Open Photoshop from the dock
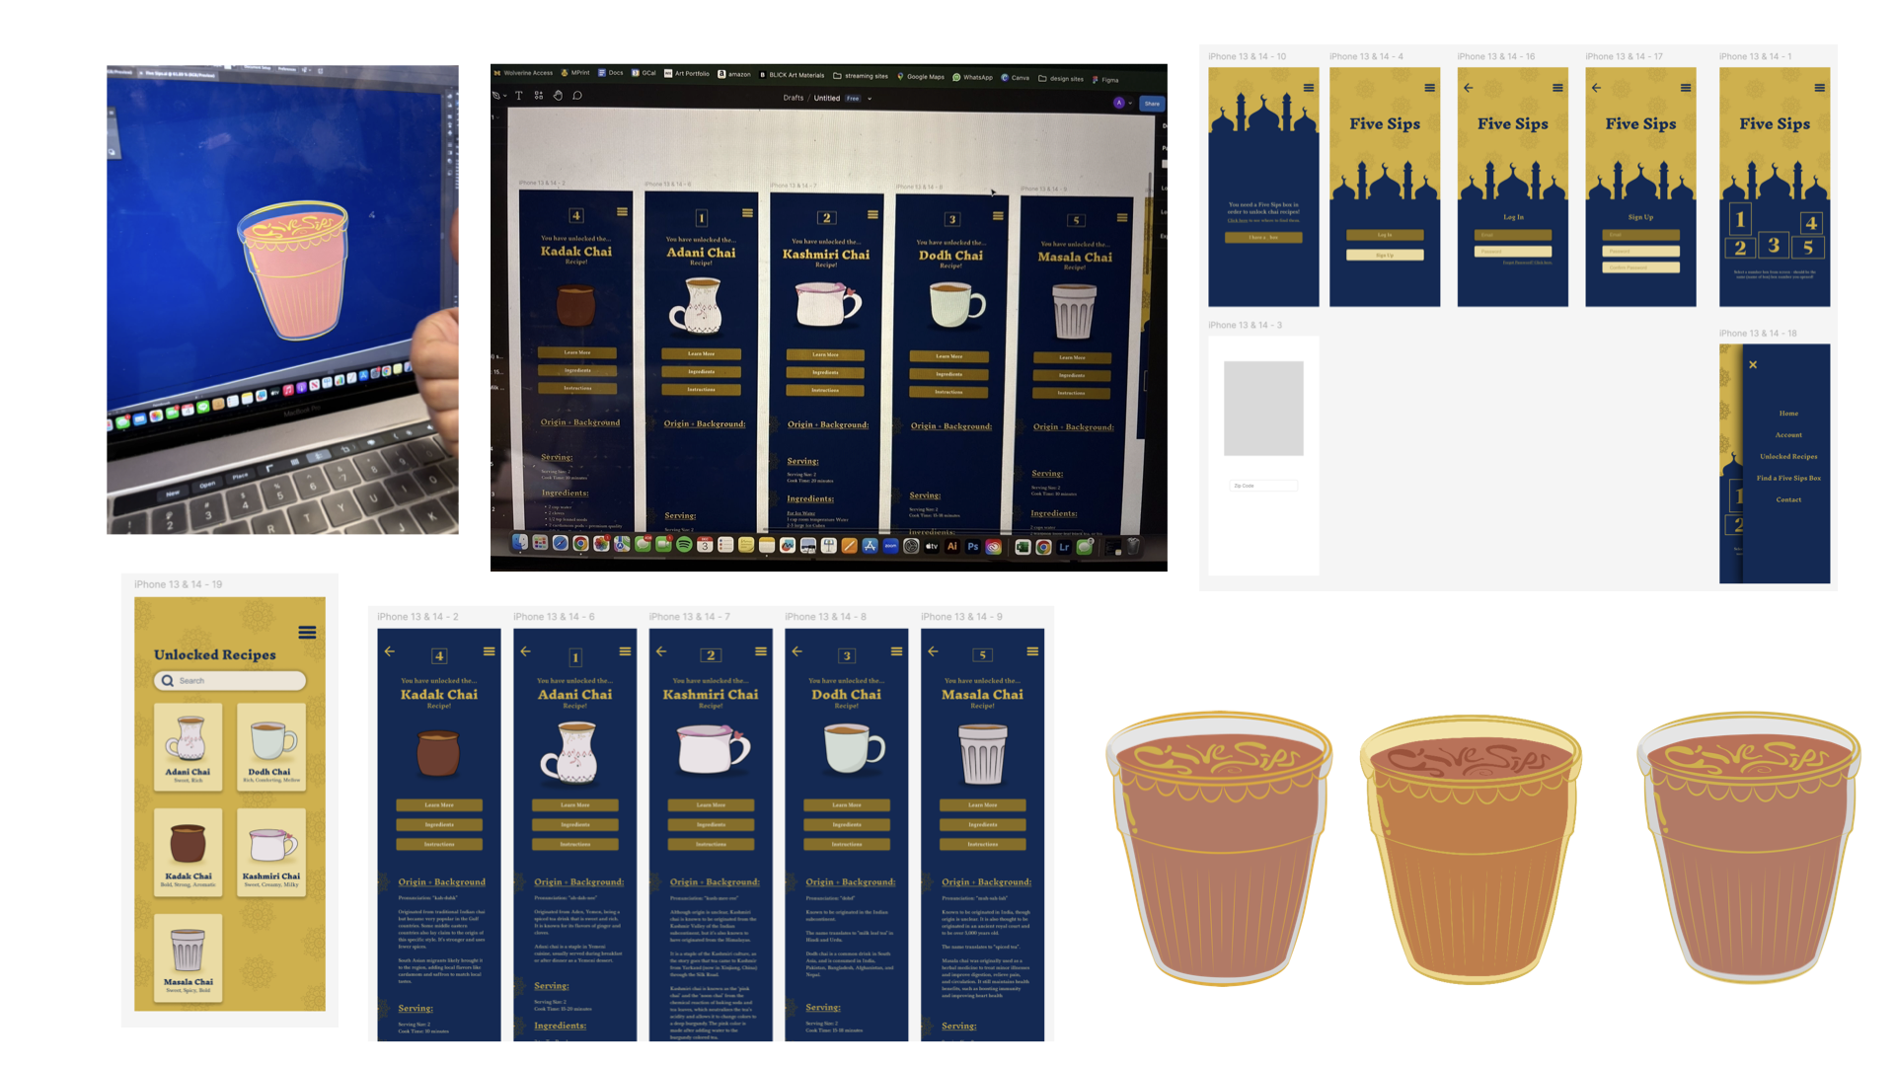This screenshot has width=1895, height=1066. tap(973, 546)
